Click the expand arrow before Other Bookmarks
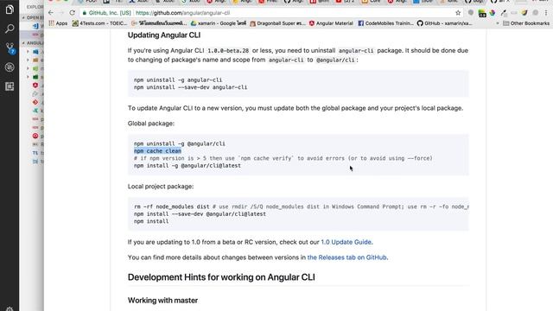The height and width of the screenshot is (311, 553). point(498,23)
